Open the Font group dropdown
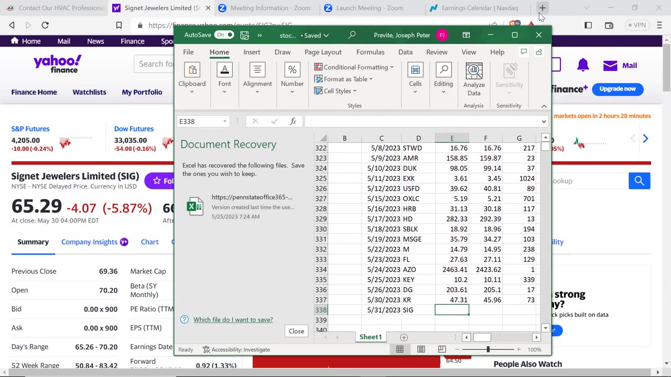 pyautogui.click(x=224, y=79)
